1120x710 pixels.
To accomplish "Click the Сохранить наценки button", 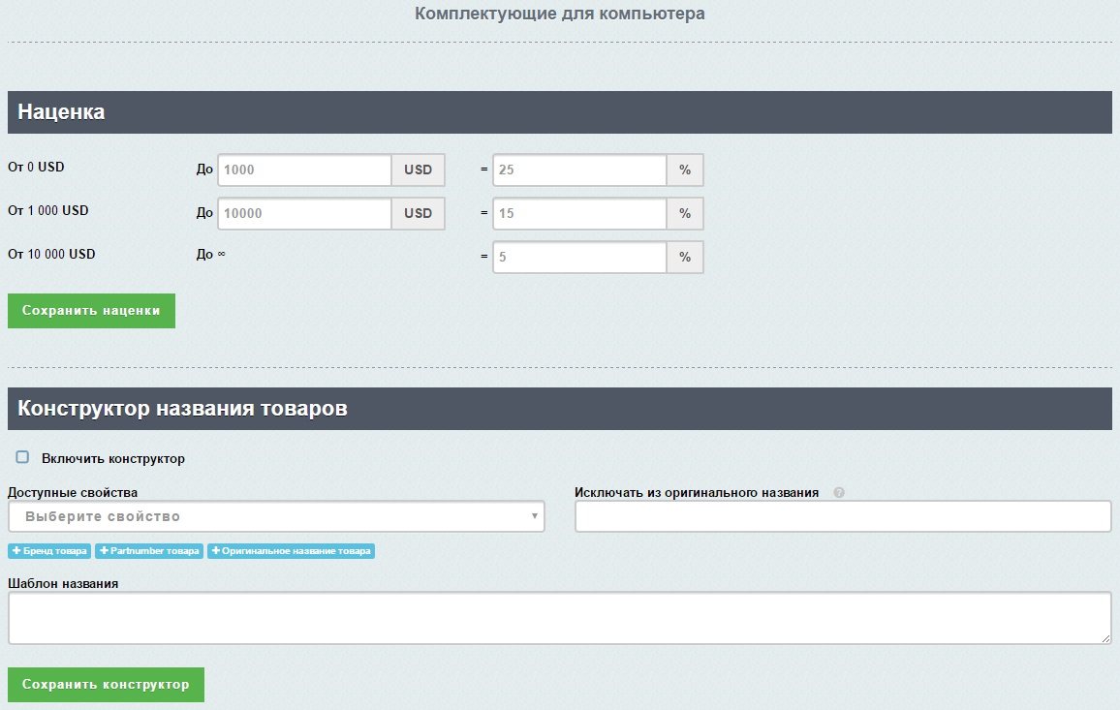I will click(91, 311).
